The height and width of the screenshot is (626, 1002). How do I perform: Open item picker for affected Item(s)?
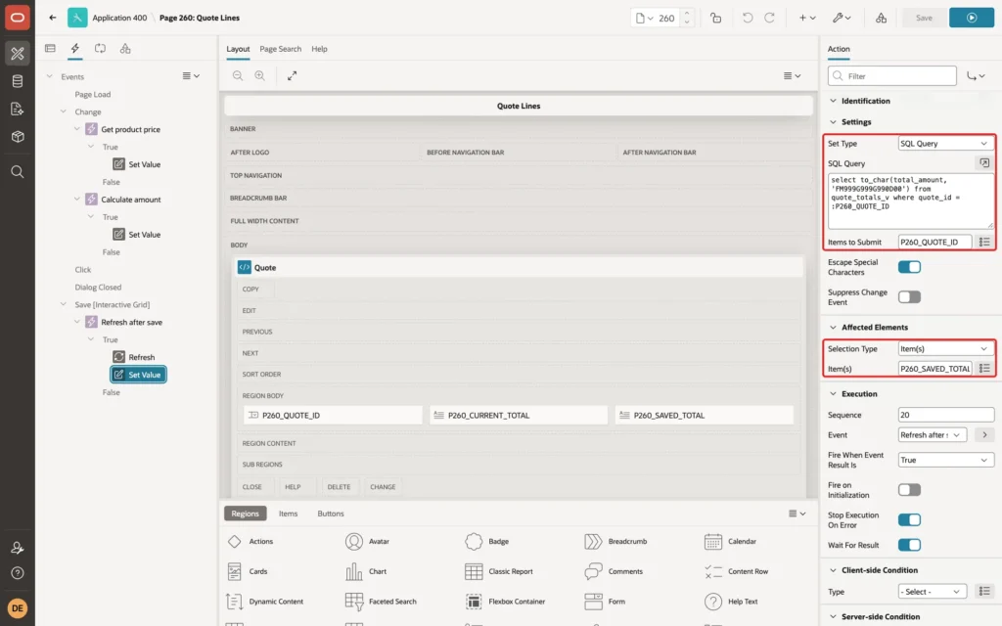984,369
